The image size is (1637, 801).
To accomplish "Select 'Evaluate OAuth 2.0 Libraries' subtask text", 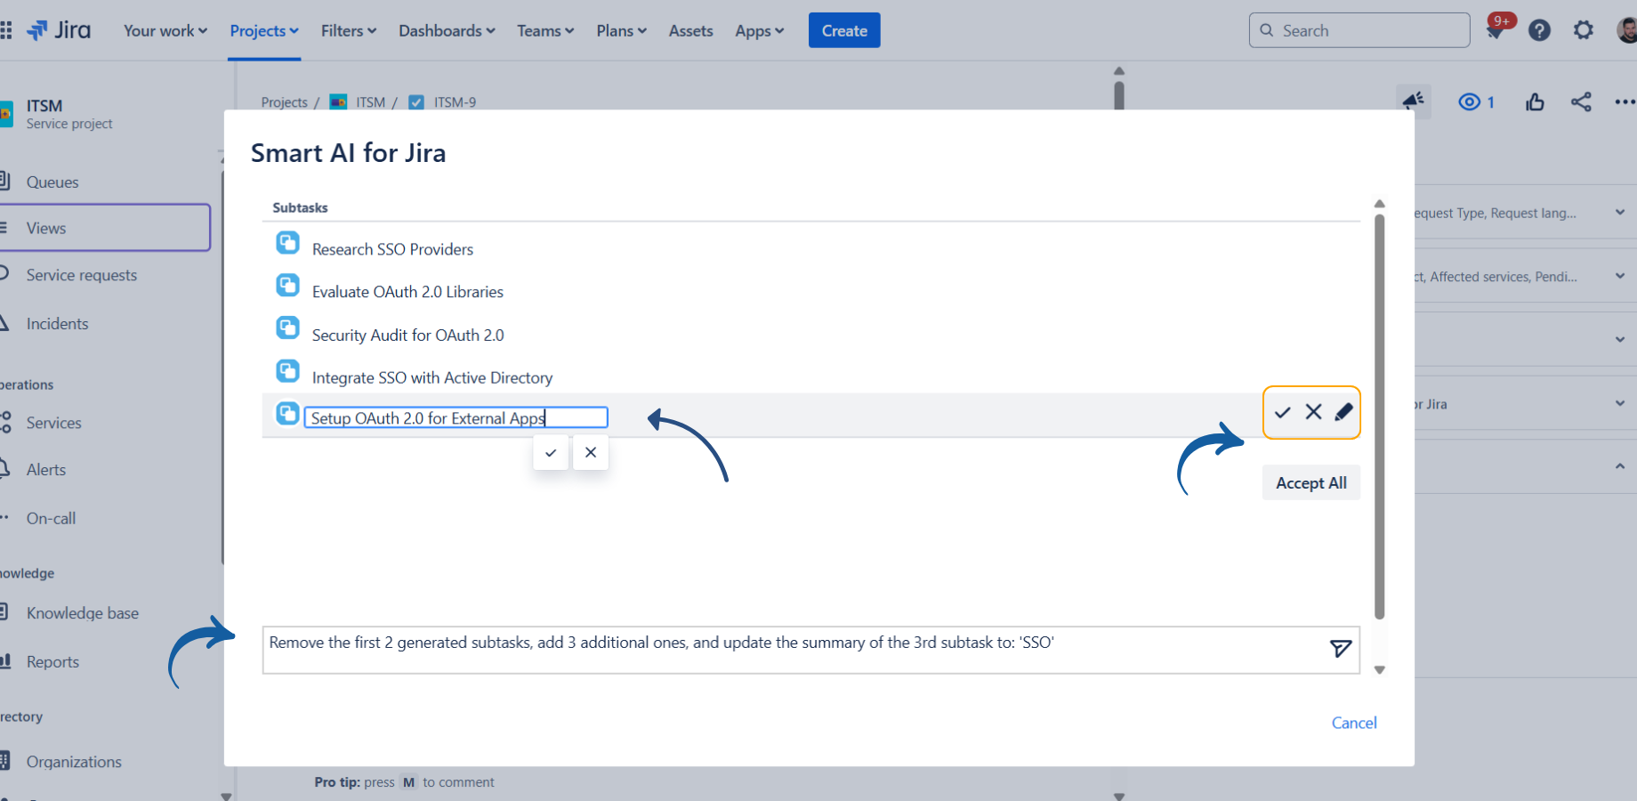I will pyautogui.click(x=407, y=292).
